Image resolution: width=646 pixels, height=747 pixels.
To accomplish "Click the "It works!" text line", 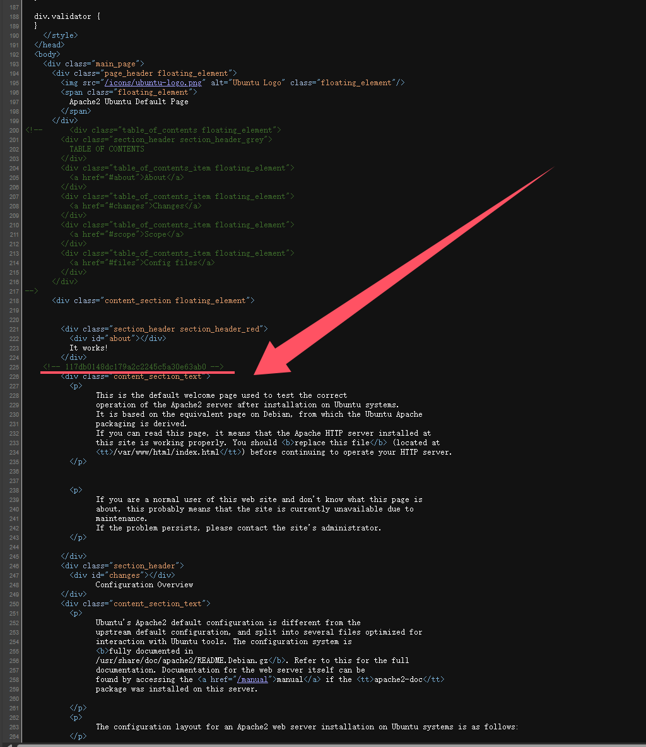I will click(88, 348).
